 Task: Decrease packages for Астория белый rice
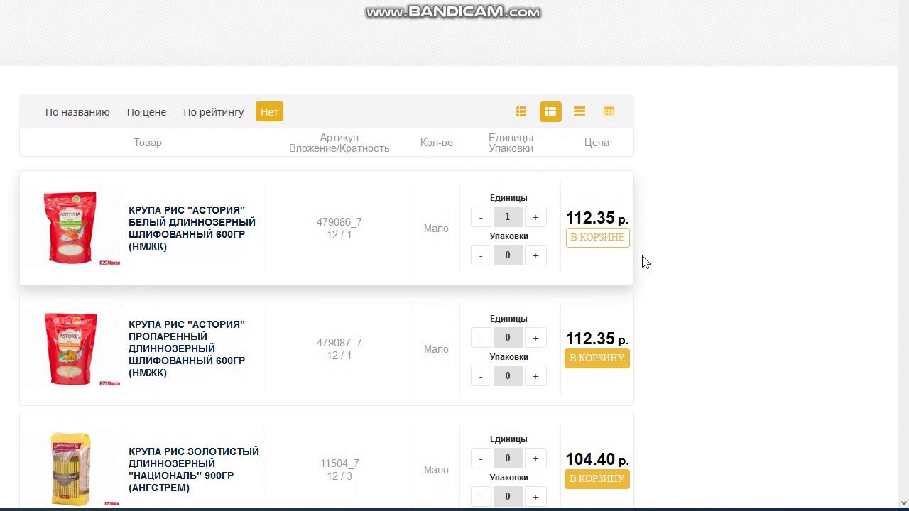(x=481, y=255)
